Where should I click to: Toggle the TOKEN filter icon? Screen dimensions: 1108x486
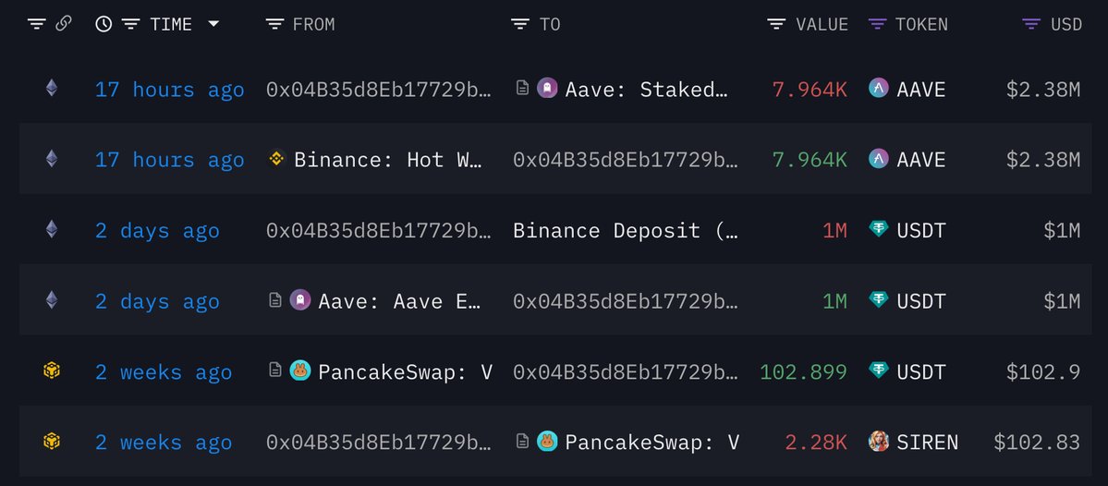[877, 25]
